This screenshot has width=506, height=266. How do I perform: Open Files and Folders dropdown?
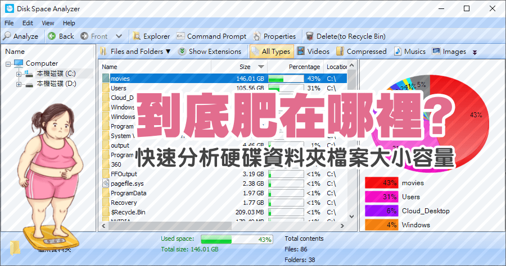click(135, 52)
